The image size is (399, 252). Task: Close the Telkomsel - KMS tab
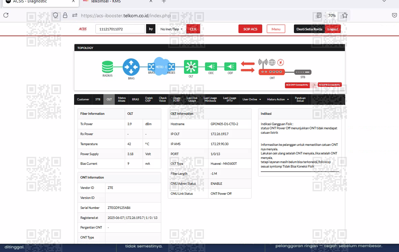click(x=151, y=1)
